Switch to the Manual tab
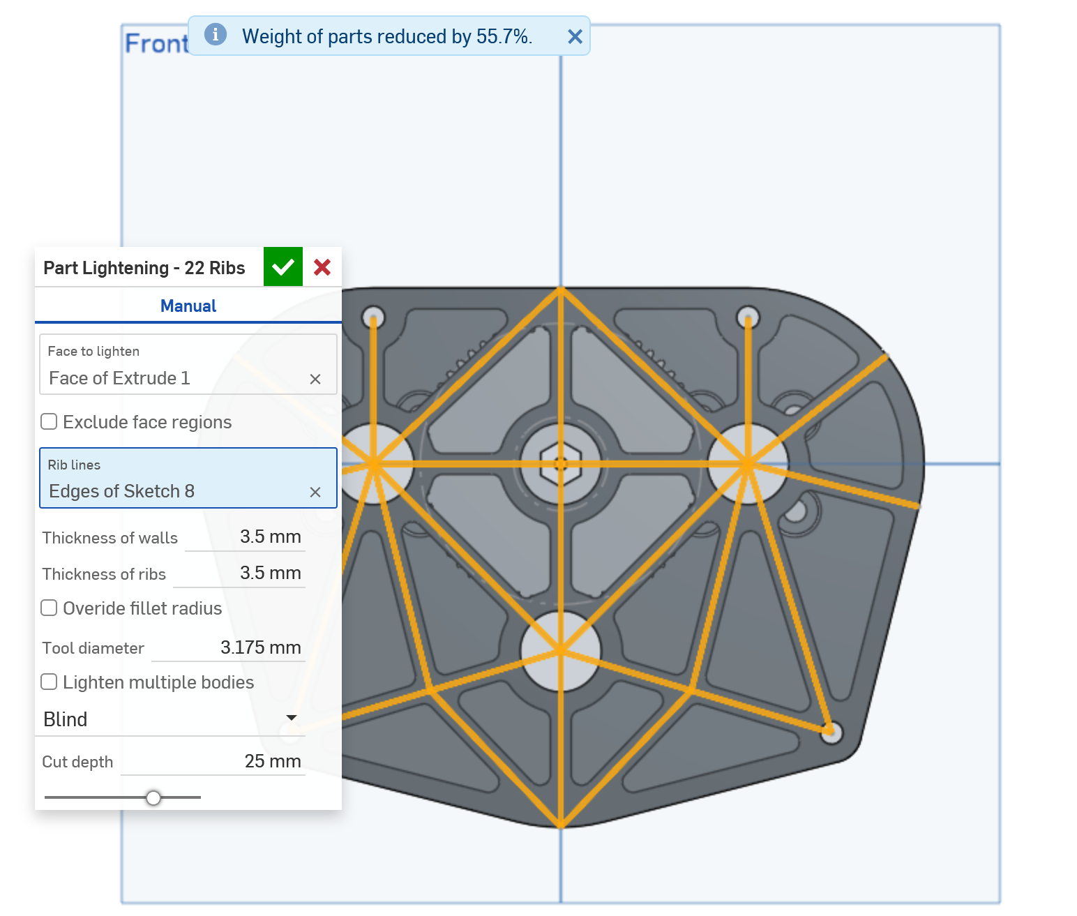 pos(188,306)
